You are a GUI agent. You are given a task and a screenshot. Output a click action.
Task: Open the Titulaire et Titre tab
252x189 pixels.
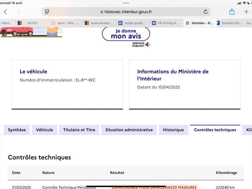tap(79, 130)
